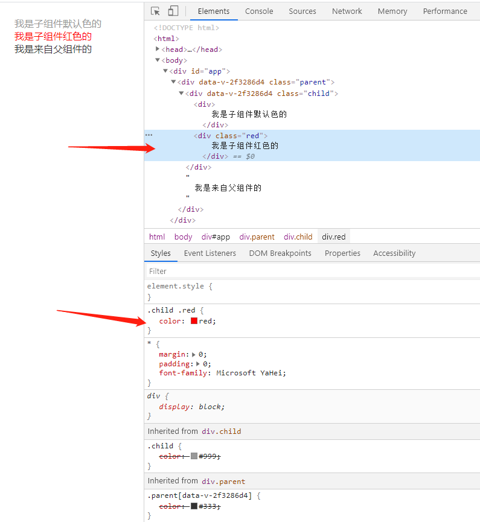Image resolution: width=480 pixels, height=522 pixels.
Task: Select the <html> tag node
Action: click(166, 39)
